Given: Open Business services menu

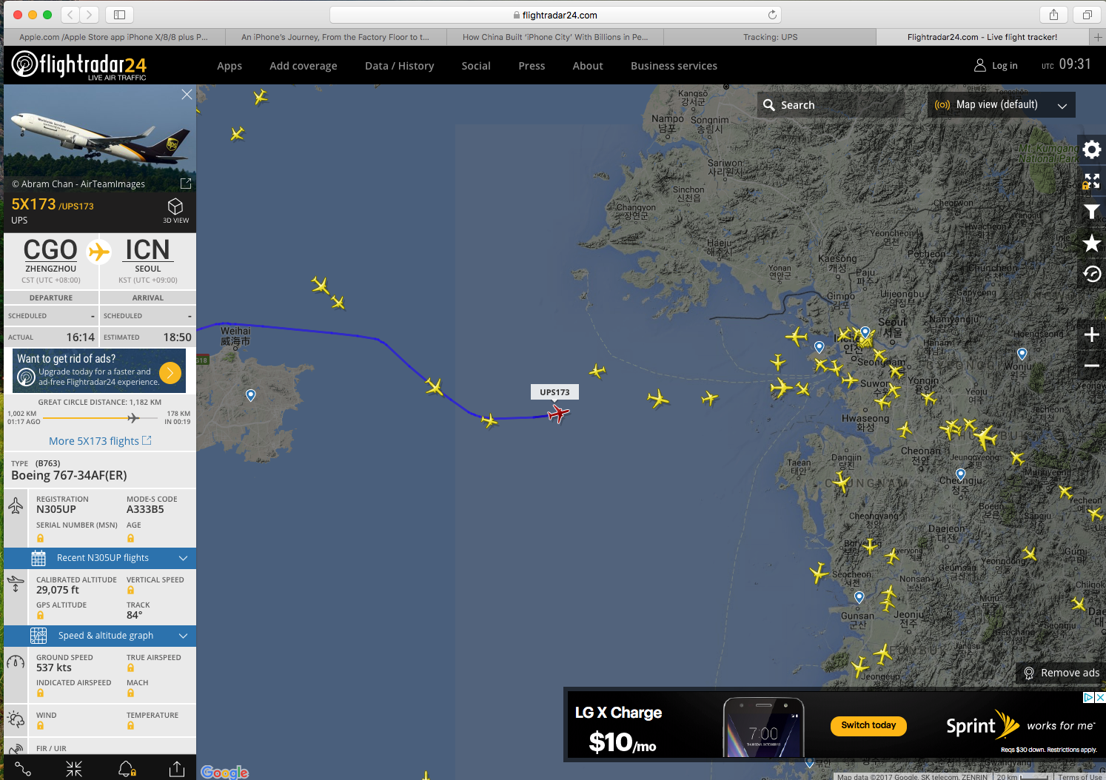Looking at the screenshot, I should click(674, 66).
